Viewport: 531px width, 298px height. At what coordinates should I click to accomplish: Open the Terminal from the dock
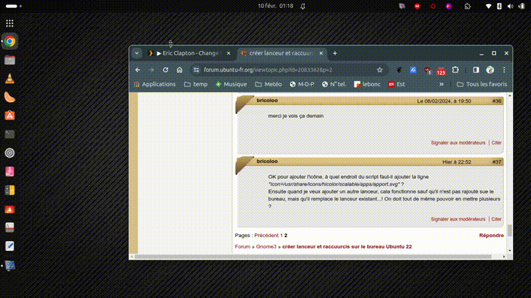click(9, 134)
